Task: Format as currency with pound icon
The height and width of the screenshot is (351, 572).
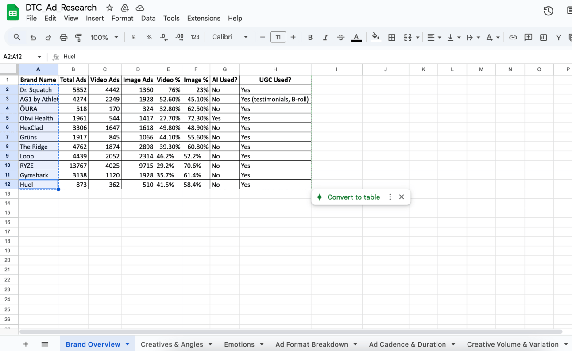Action: coord(134,37)
